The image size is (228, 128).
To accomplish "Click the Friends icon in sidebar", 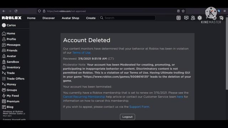I will tap(4, 50).
